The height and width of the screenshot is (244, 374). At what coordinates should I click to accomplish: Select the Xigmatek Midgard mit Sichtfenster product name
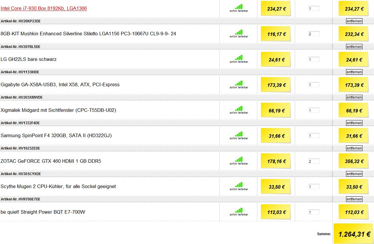[58, 110]
